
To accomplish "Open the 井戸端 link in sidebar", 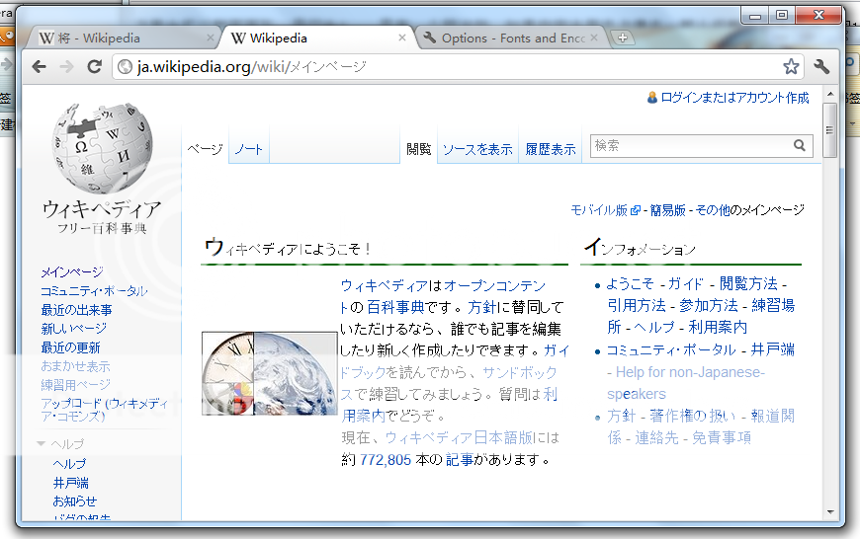I will [x=71, y=483].
